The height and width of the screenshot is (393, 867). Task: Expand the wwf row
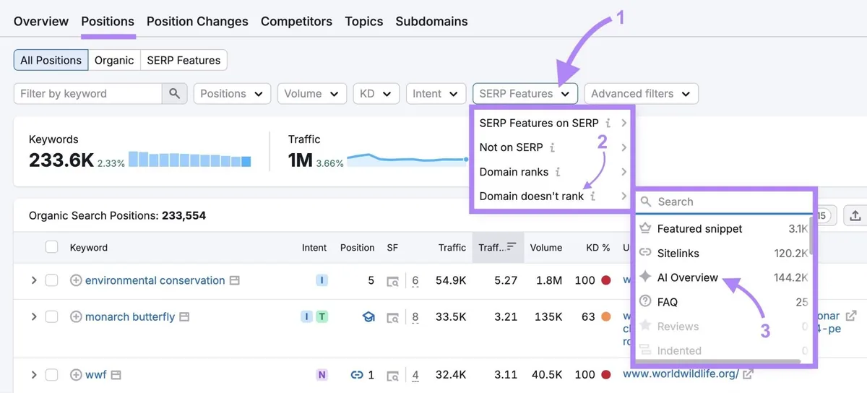tap(33, 374)
